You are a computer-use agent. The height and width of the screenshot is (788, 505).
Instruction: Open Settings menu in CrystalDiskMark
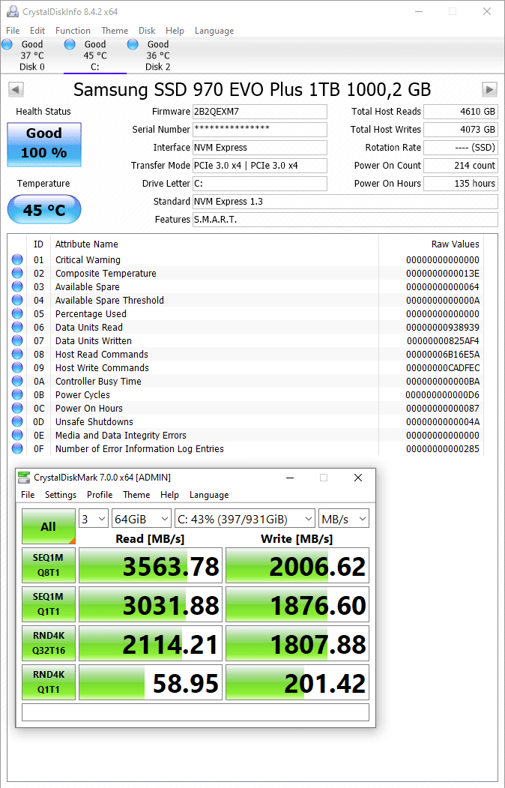(x=61, y=495)
